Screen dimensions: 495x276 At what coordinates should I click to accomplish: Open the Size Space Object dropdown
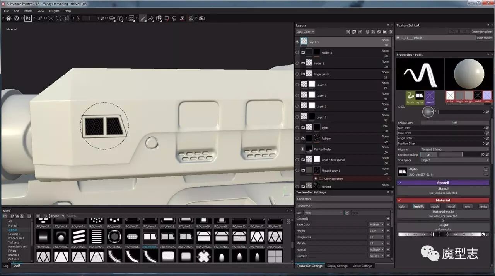pos(454,160)
